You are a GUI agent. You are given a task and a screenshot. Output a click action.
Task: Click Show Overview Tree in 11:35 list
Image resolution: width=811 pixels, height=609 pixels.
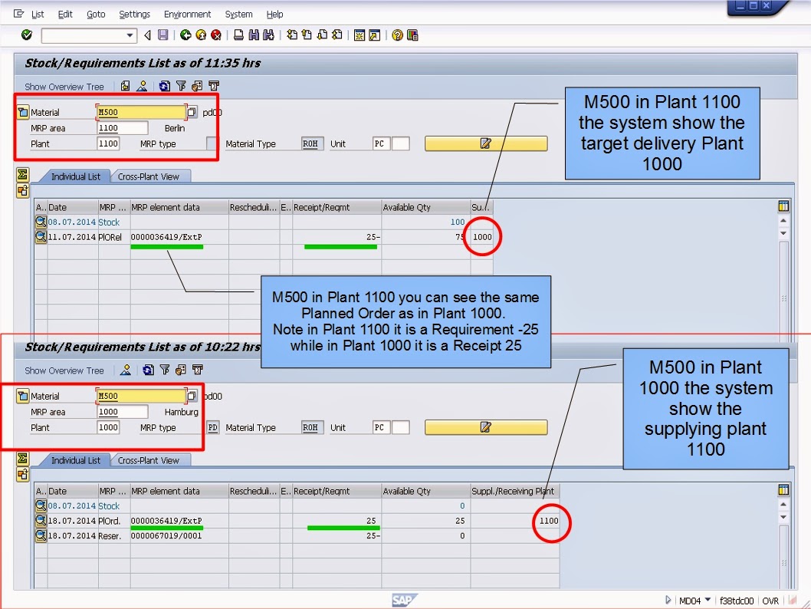[x=64, y=87]
